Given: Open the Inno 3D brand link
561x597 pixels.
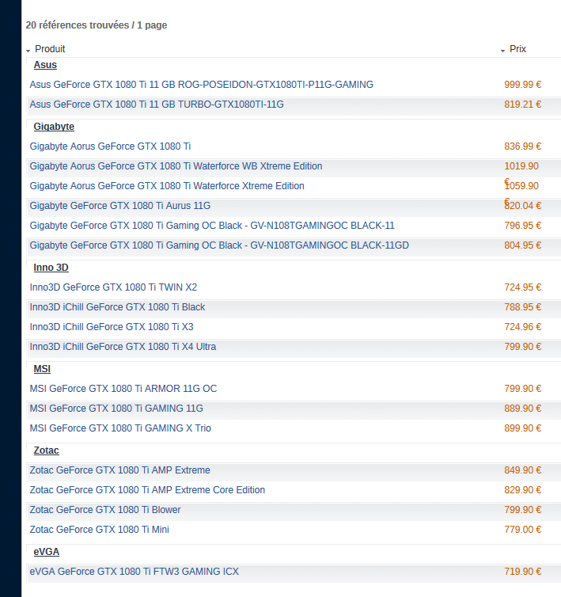Looking at the screenshot, I should click(51, 268).
